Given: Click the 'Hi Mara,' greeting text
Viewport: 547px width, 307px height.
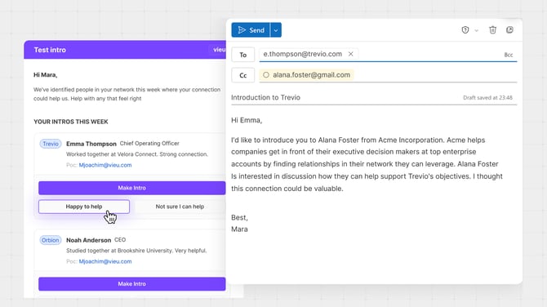Looking at the screenshot, I should 46,74.
